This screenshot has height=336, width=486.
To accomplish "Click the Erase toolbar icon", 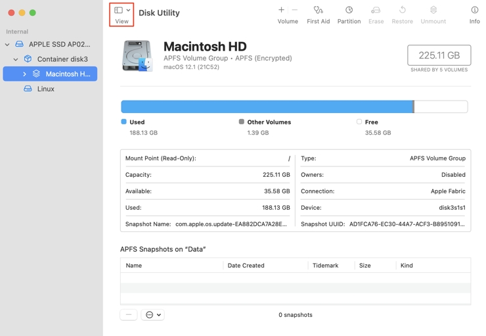I will pyautogui.click(x=376, y=10).
